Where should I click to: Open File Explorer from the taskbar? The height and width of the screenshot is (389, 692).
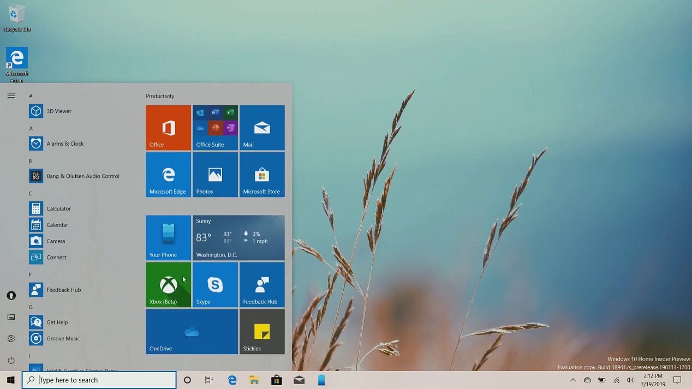(x=254, y=380)
